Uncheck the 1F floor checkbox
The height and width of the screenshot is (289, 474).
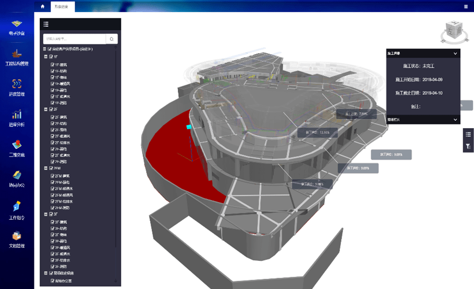[50, 56]
